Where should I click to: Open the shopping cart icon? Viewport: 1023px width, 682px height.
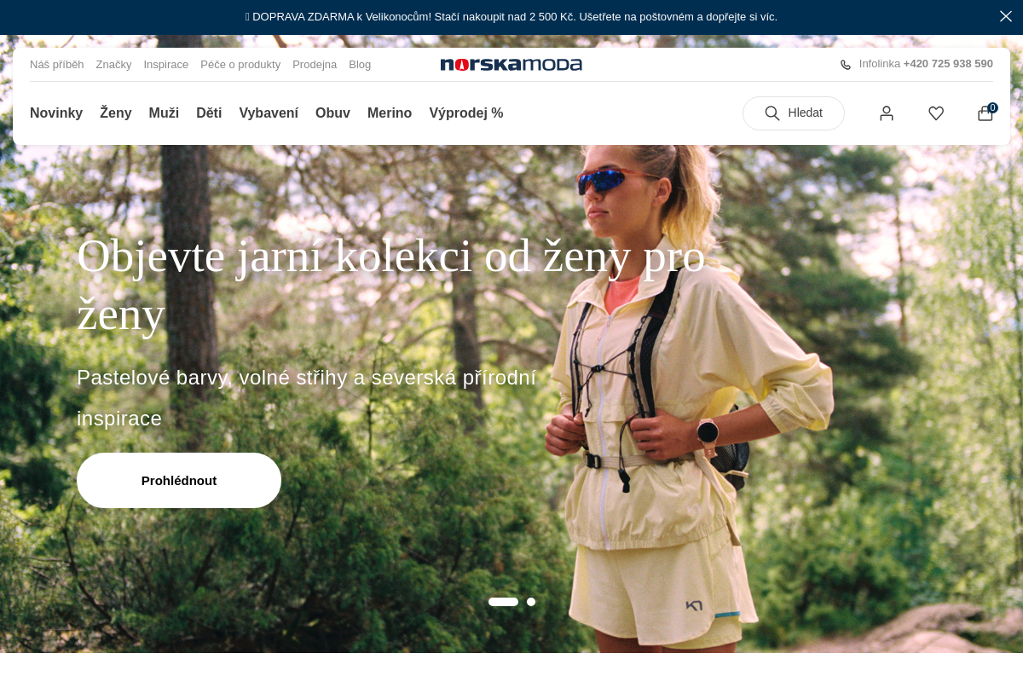pyautogui.click(x=985, y=113)
